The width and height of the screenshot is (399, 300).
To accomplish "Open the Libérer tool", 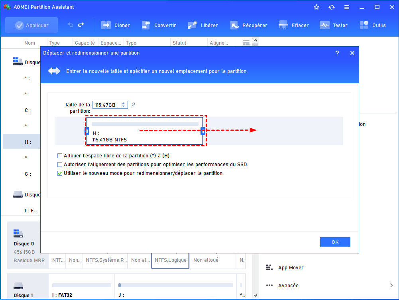I will pos(203,25).
